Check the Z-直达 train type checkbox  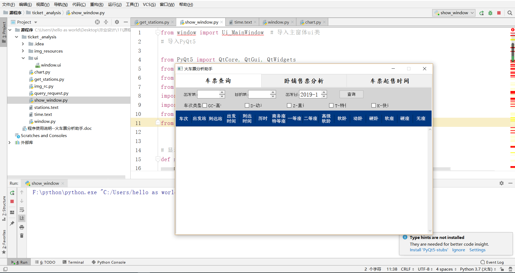(289, 105)
